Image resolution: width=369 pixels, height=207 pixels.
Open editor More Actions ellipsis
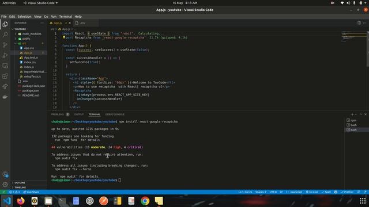pyautogui.click(x=364, y=23)
